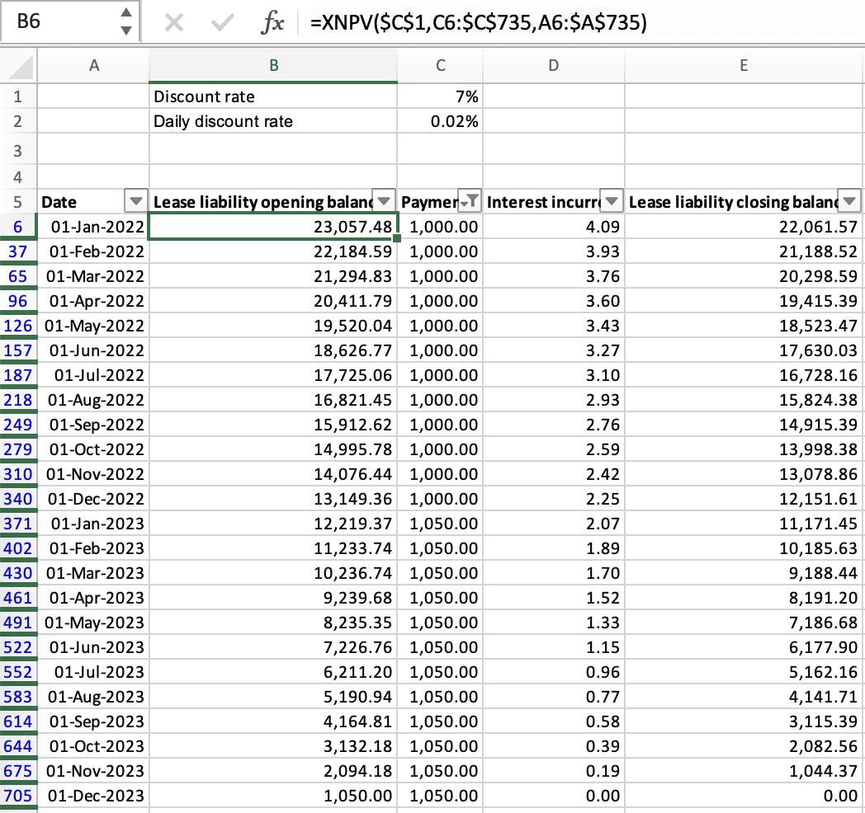Click date cell 01-Nov-2023
This screenshot has width=865, height=813.
[93, 771]
